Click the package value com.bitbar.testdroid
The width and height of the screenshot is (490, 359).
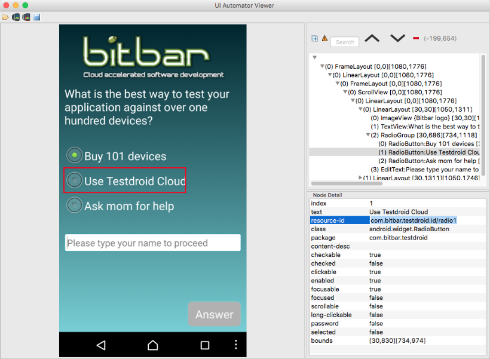pos(399,238)
